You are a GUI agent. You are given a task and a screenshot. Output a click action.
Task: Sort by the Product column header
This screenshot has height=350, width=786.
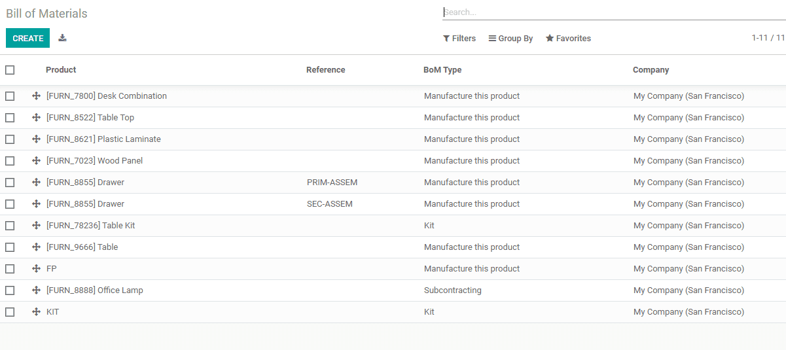pos(61,70)
